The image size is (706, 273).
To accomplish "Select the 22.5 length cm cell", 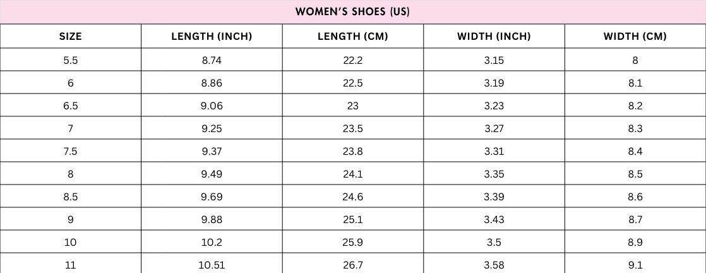I will click(352, 83).
